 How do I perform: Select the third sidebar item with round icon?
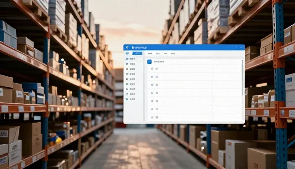click(x=130, y=69)
